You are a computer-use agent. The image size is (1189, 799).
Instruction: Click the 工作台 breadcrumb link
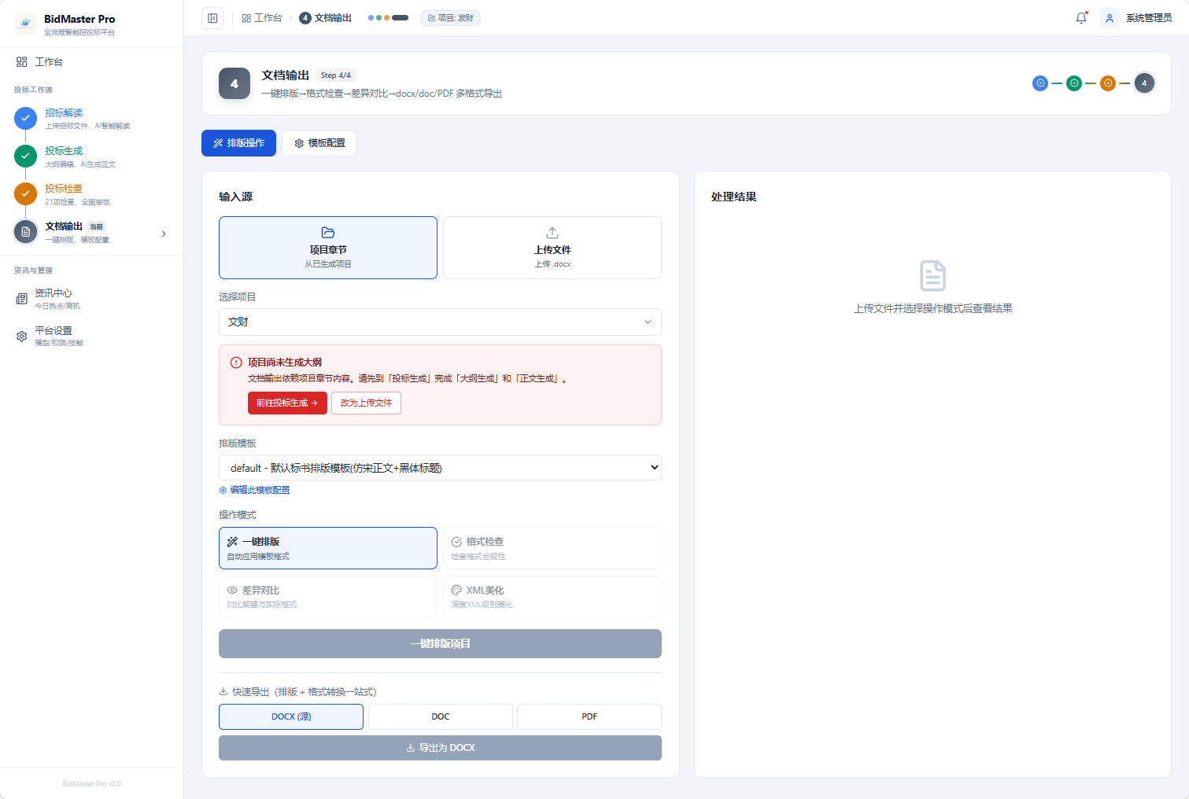click(262, 18)
